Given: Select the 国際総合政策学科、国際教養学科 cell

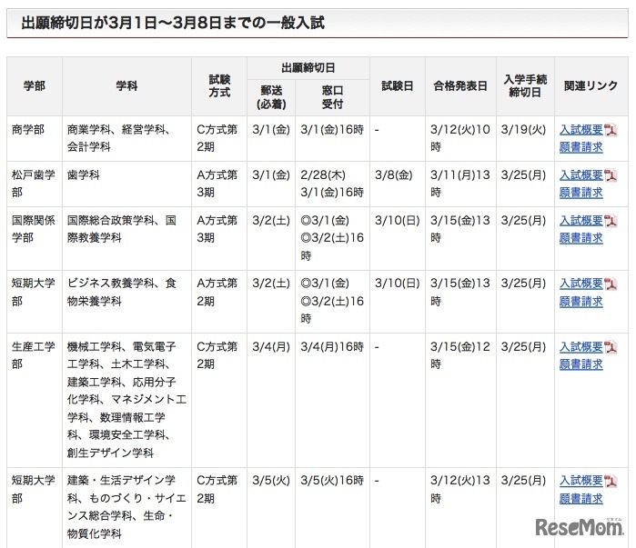Looking at the screenshot, I should pos(126,238).
